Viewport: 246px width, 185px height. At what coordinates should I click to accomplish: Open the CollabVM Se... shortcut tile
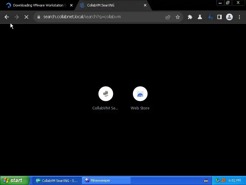[x=105, y=98]
